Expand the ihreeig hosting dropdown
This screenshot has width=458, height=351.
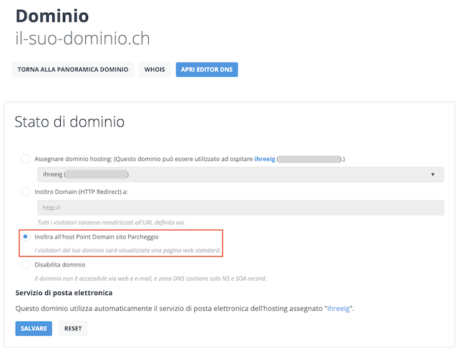tap(240, 174)
